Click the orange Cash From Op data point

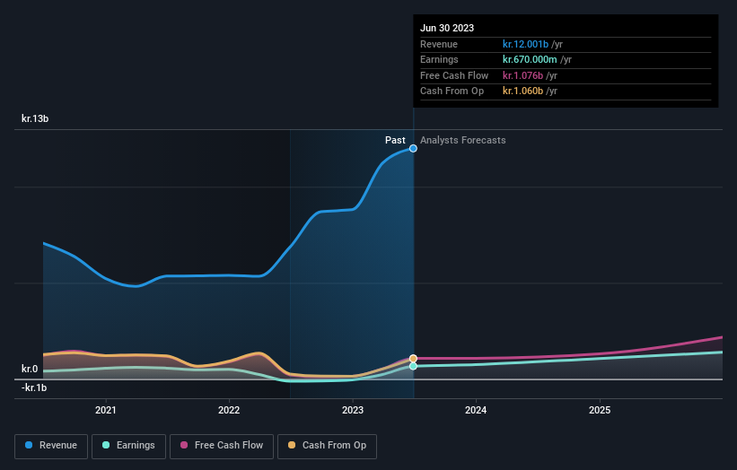[x=413, y=359]
